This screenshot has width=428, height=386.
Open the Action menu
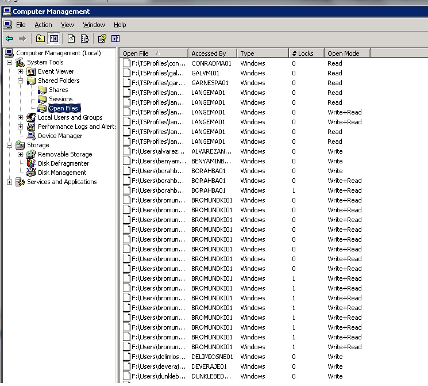[43, 25]
